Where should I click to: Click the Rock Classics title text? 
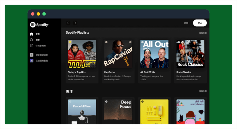click(x=184, y=72)
